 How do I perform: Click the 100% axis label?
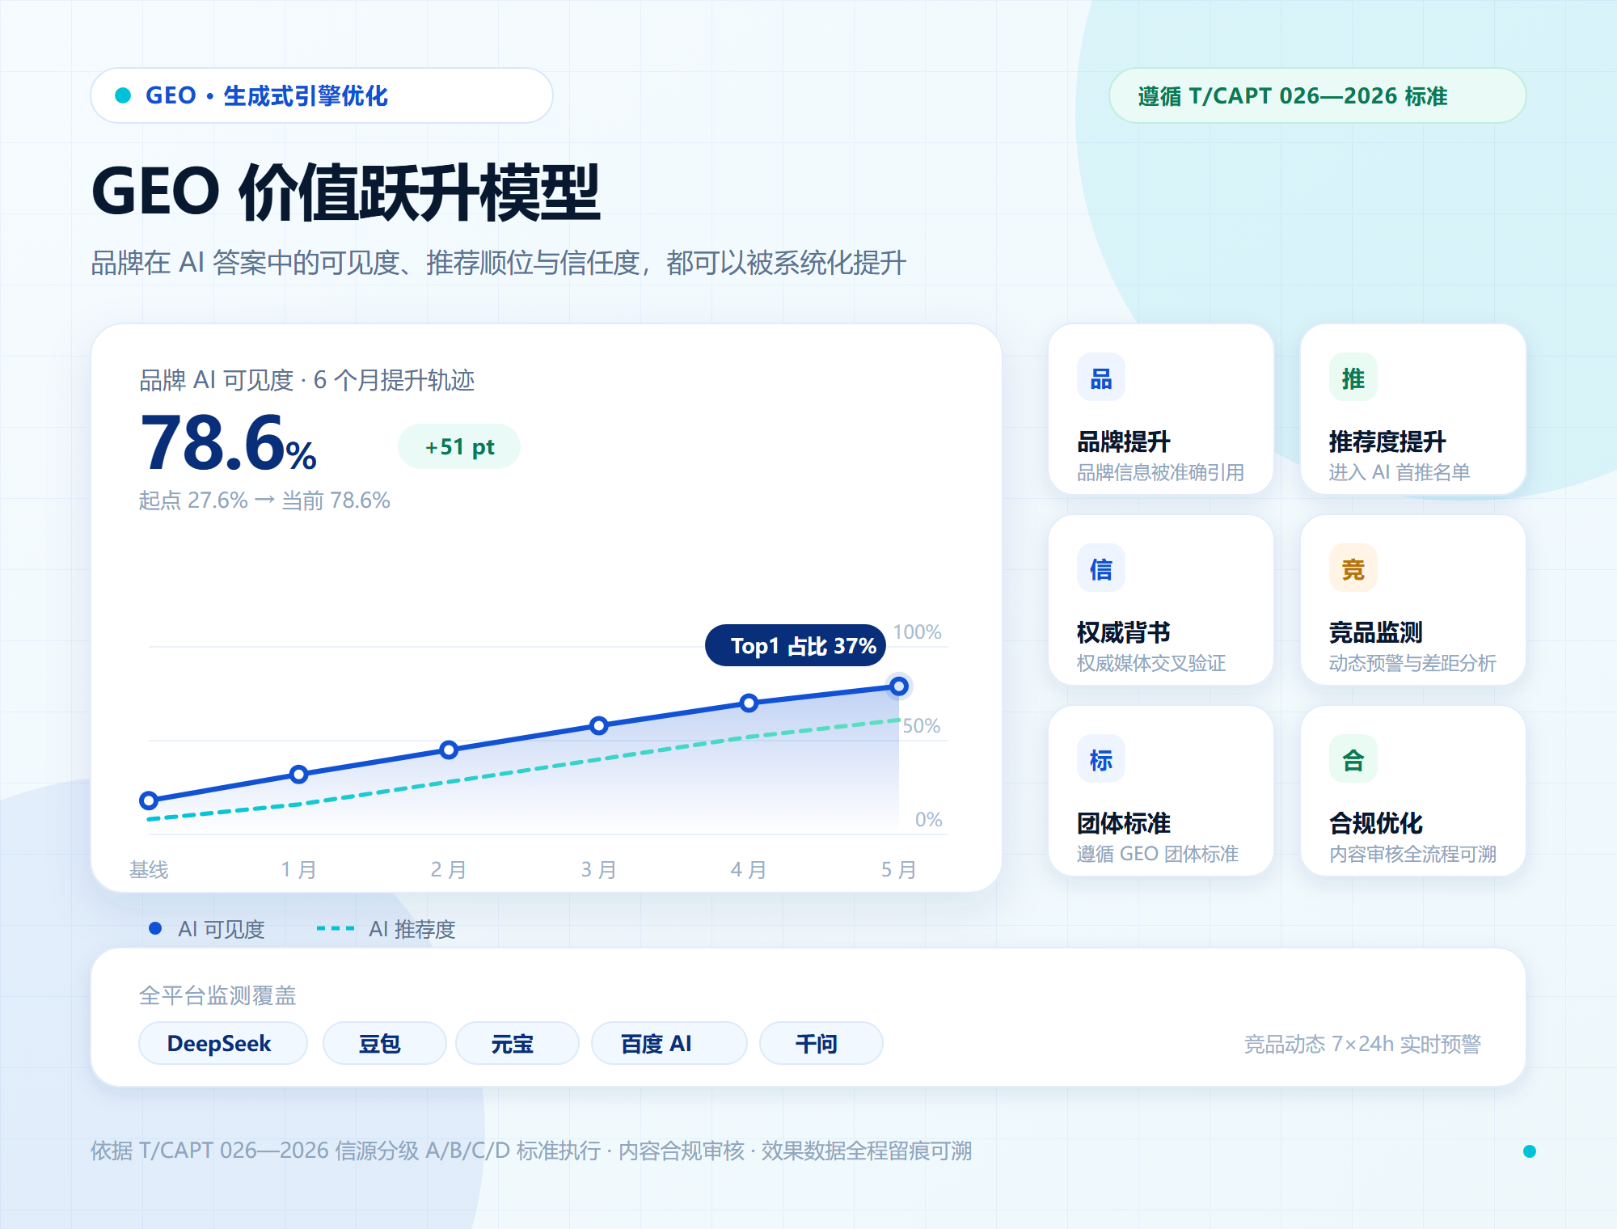(918, 632)
